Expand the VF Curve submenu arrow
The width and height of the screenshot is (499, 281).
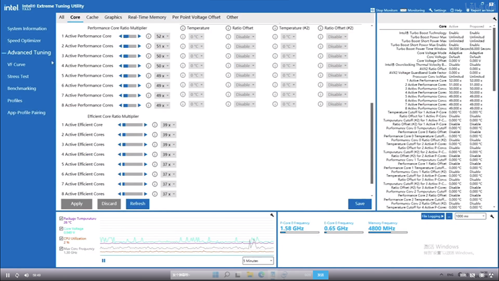(53, 63)
